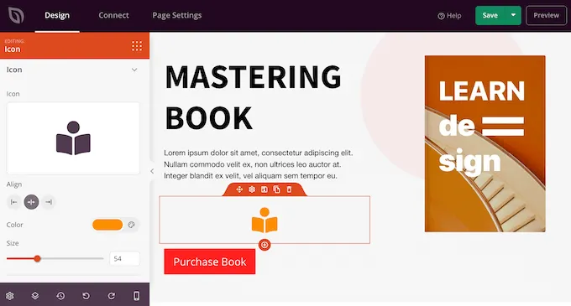Click the orange Color swatch
Screen dimensions: 571x306
click(x=107, y=225)
